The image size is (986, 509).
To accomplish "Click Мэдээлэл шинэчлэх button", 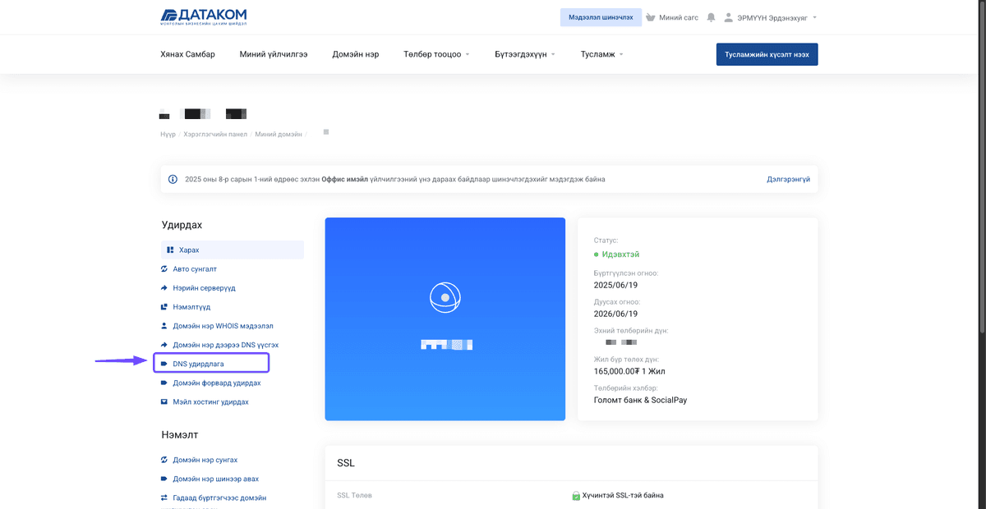I will pyautogui.click(x=601, y=17).
